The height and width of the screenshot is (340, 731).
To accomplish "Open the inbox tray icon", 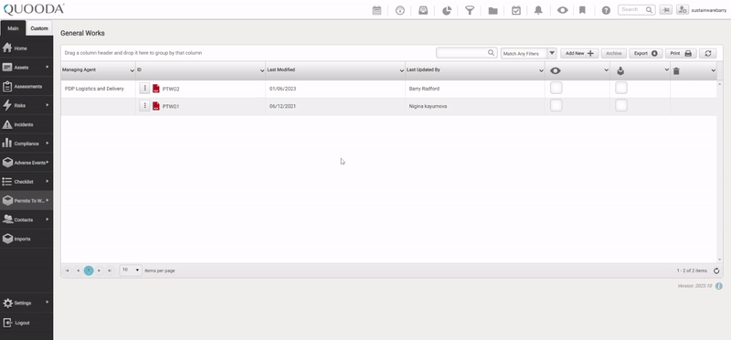I will (x=423, y=10).
